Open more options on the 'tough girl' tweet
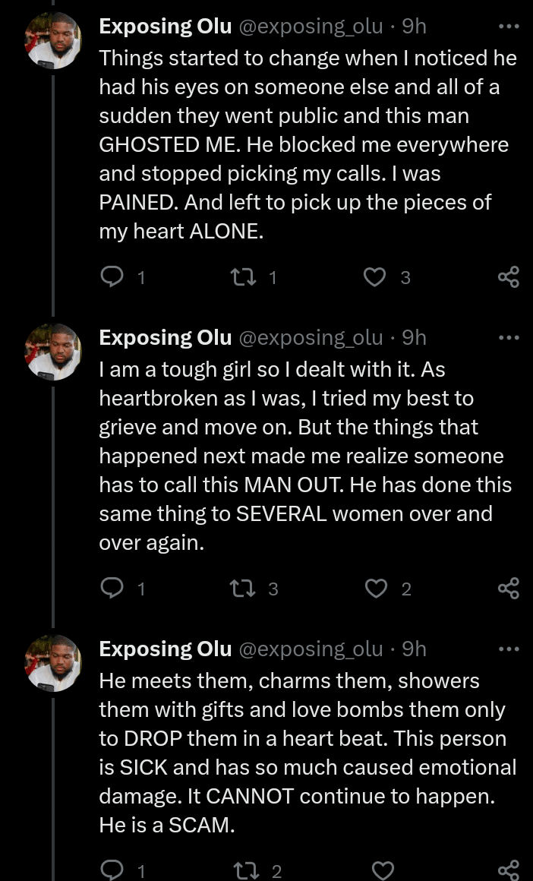The height and width of the screenshot is (881, 533). [508, 337]
